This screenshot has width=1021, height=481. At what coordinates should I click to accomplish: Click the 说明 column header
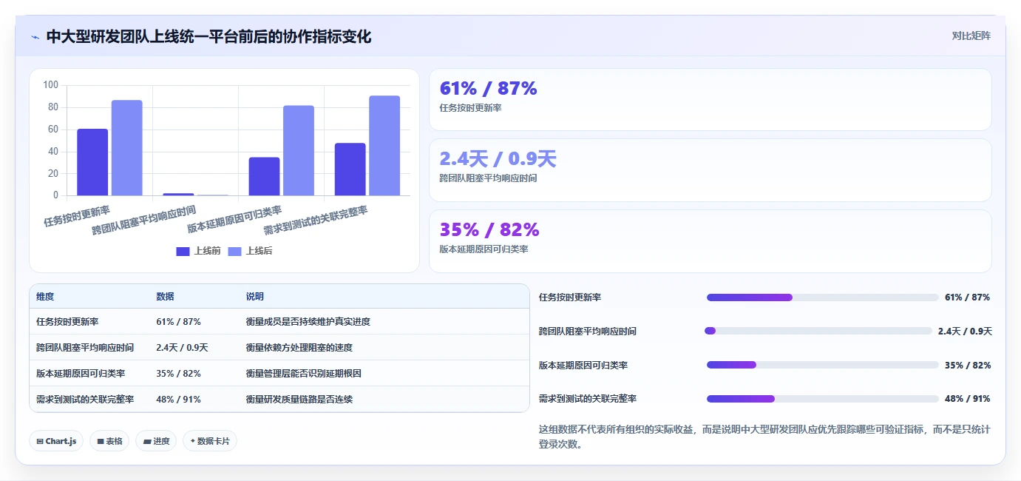tap(255, 296)
